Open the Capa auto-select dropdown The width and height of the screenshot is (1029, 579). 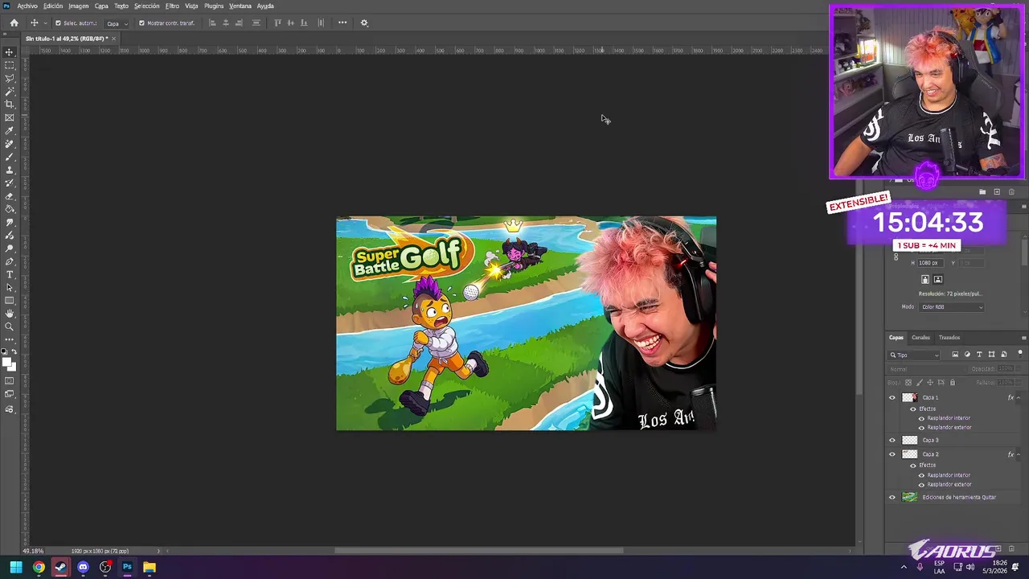tap(117, 23)
